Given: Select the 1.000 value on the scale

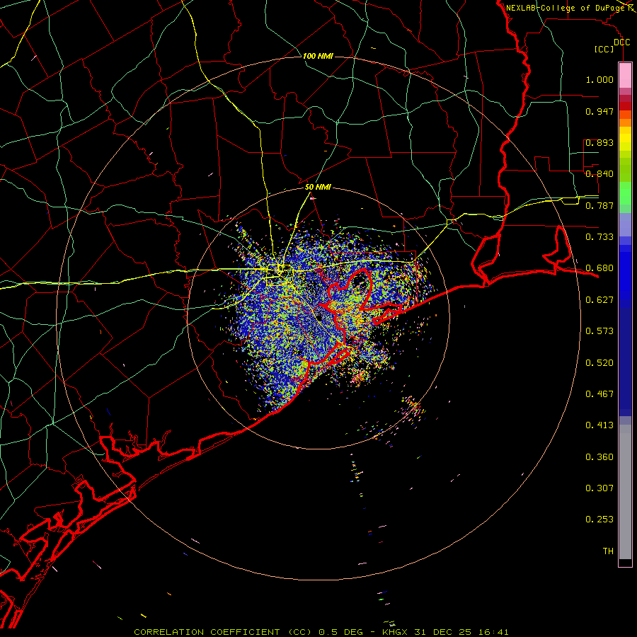Looking at the screenshot, I should (599, 79).
